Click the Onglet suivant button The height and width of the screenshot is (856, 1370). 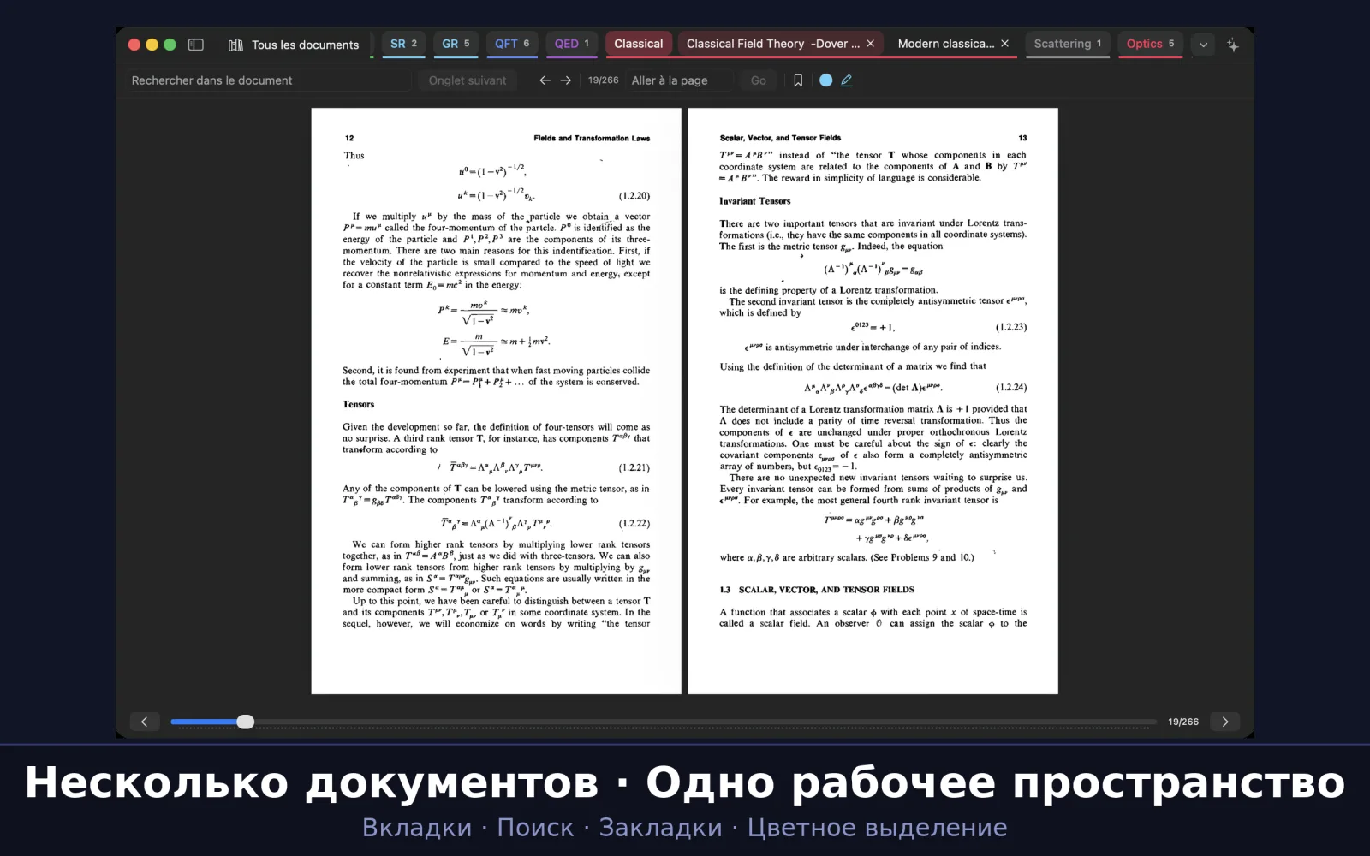[x=468, y=80]
